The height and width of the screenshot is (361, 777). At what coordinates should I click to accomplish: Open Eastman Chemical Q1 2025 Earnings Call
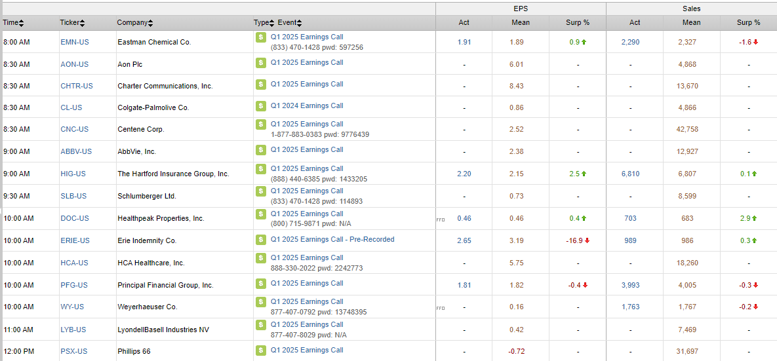pyautogui.click(x=307, y=37)
